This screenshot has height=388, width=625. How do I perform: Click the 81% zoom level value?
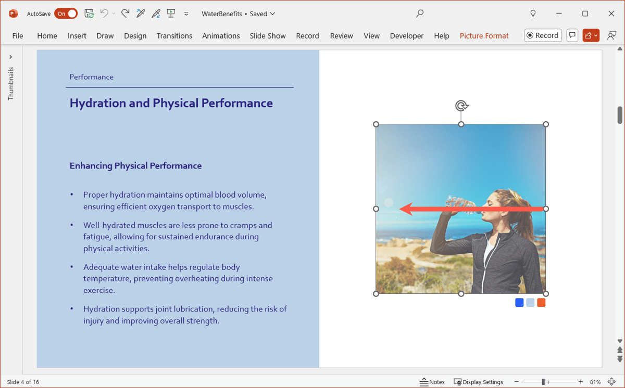(x=595, y=382)
